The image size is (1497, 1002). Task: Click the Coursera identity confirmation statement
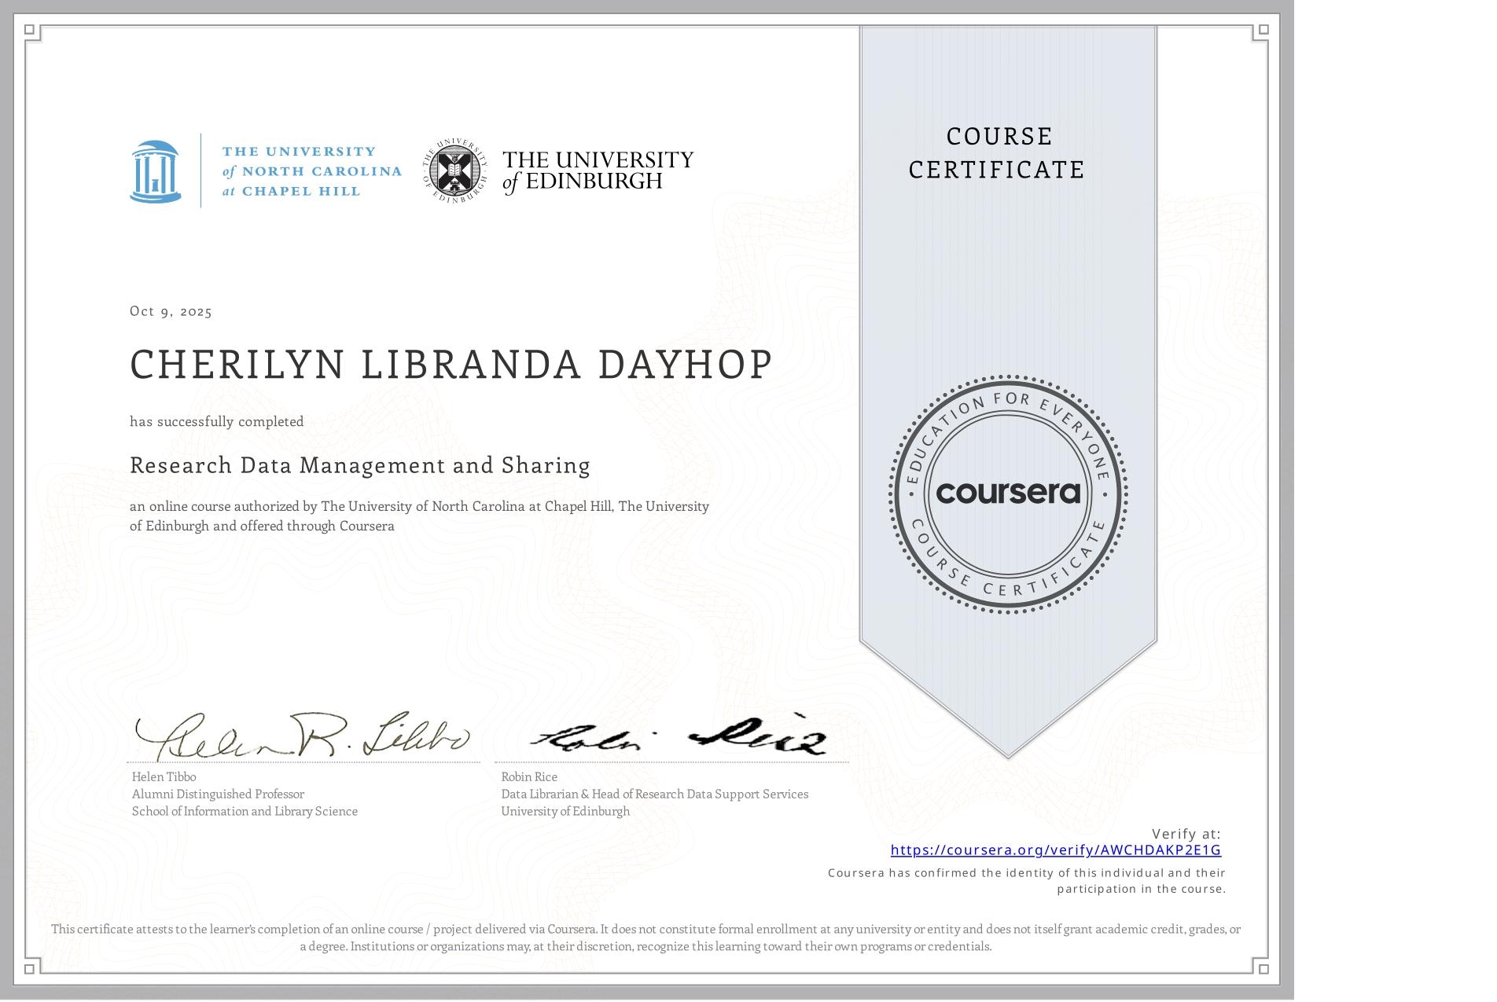point(1027,881)
